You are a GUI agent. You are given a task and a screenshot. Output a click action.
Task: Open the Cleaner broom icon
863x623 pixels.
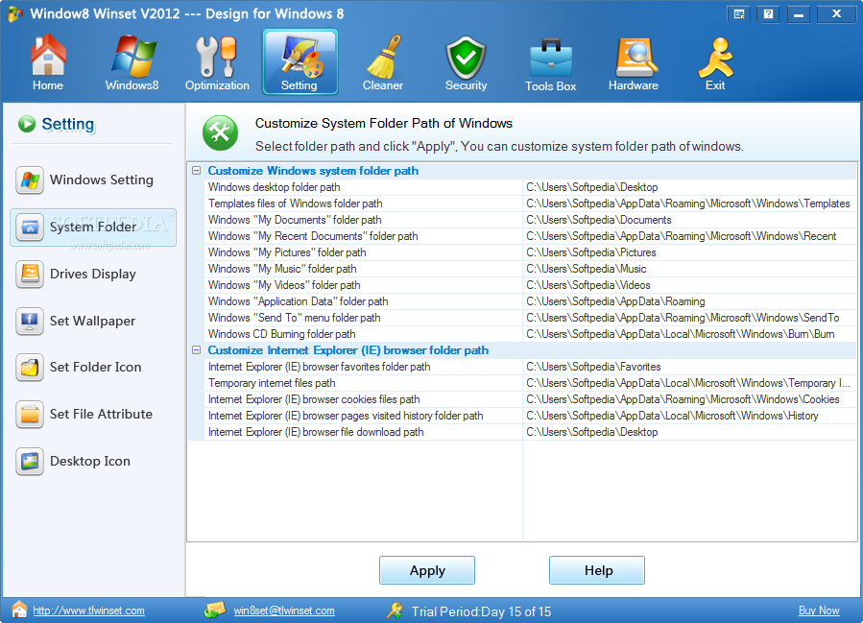pyautogui.click(x=384, y=56)
